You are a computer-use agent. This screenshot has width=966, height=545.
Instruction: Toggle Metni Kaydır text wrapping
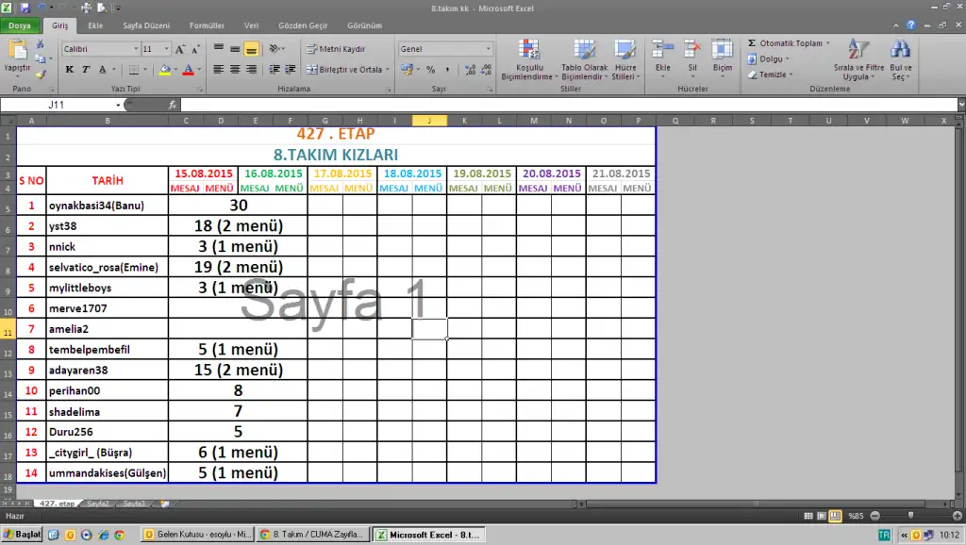pyautogui.click(x=335, y=48)
